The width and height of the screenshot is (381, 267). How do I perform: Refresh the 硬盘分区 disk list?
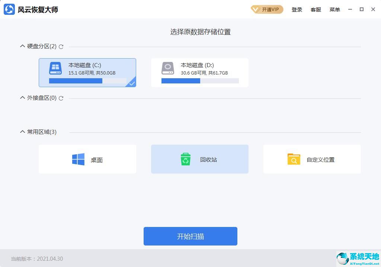click(x=61, y=46)
